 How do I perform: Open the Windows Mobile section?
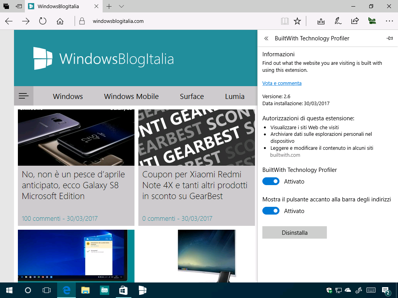(x=131, y=96)
